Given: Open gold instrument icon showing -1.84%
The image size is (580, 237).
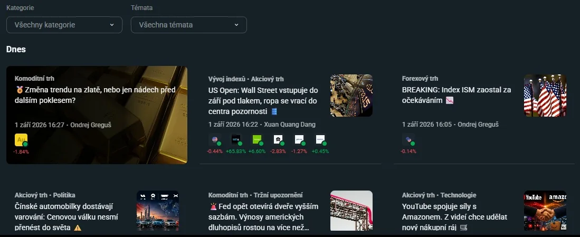Looking at the screenshot, I should (x=21, y=140).
